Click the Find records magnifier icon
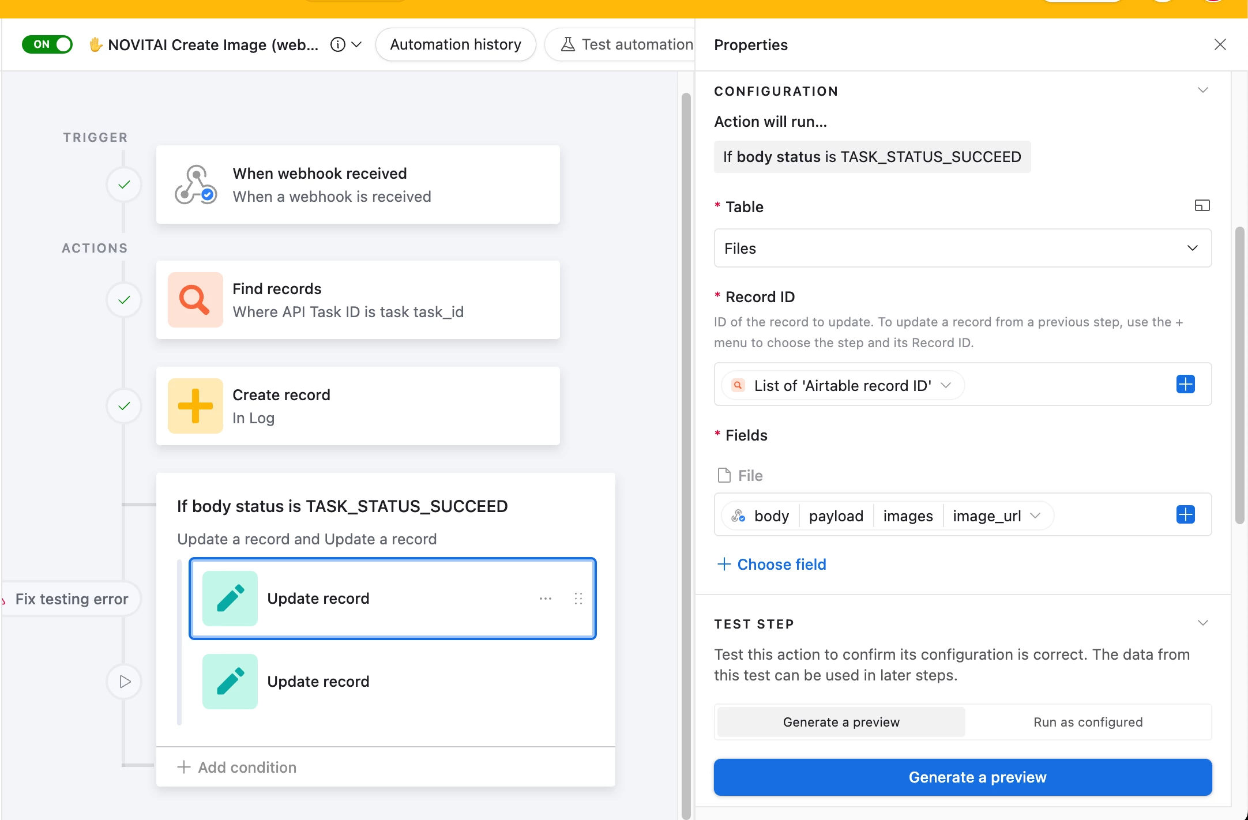The image size is (1248, 820). (x=195, y=300)
